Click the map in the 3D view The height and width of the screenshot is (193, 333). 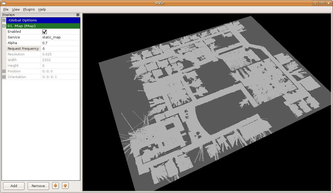207,103
